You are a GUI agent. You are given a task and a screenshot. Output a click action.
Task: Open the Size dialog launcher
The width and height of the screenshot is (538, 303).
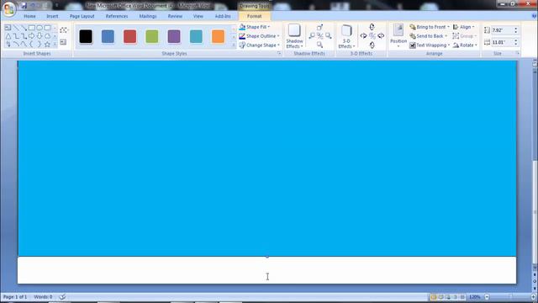[518, 54]
